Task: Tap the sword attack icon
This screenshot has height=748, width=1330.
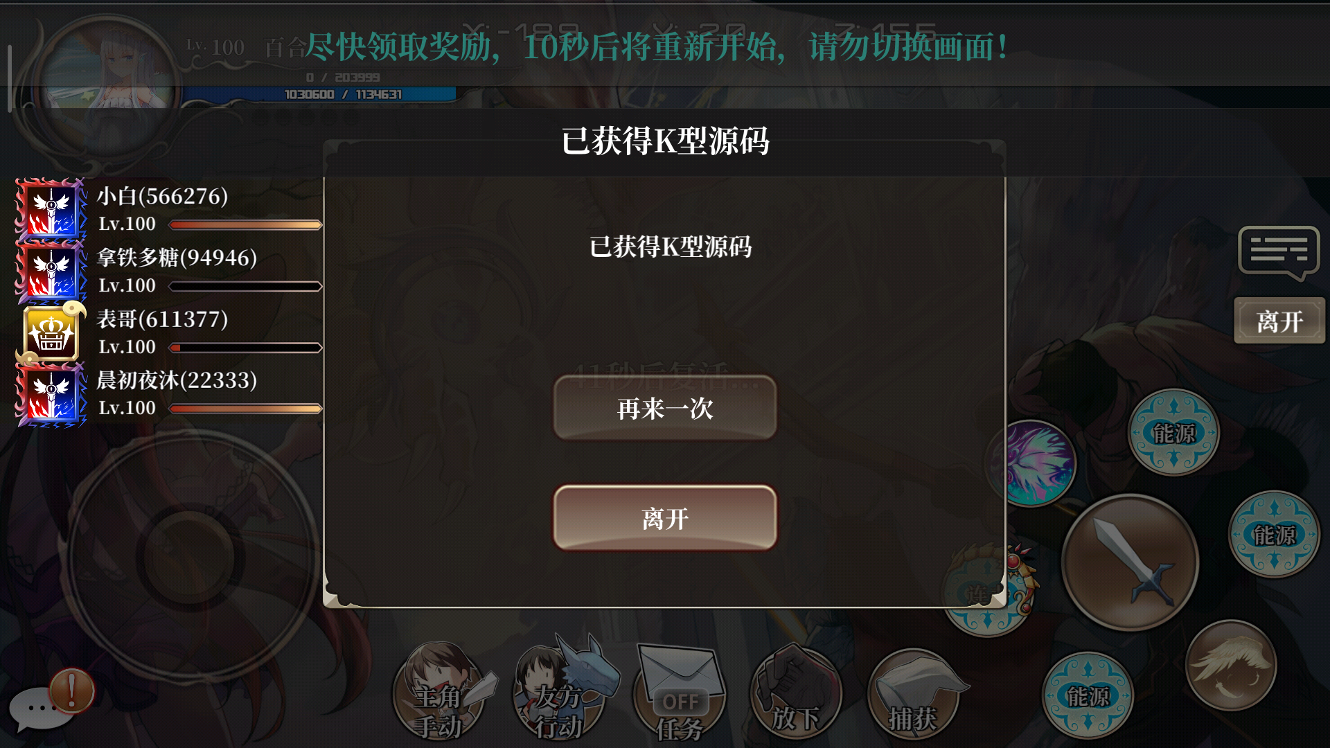Action: point(1130,562)
